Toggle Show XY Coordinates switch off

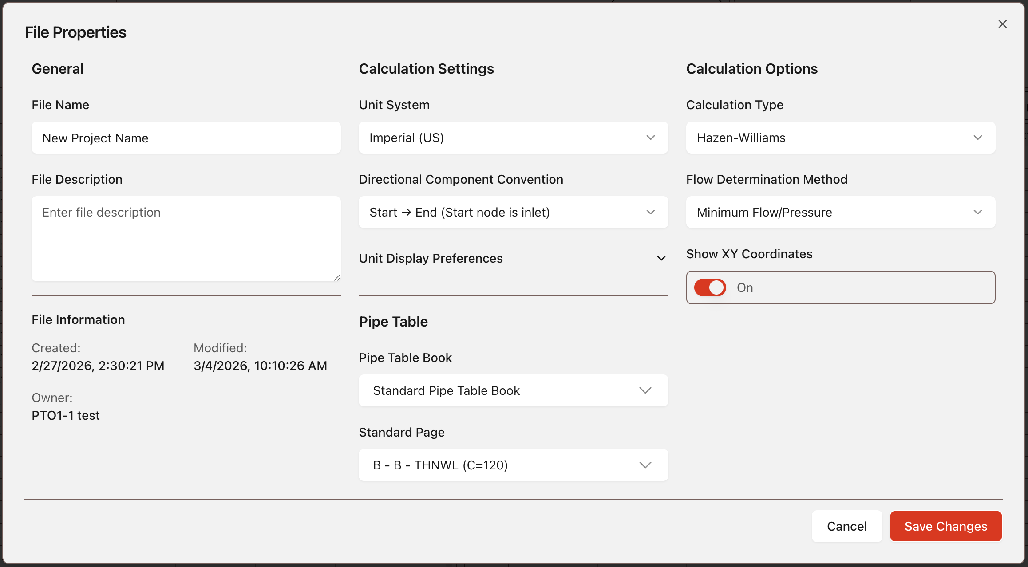(x=710, y=287)
